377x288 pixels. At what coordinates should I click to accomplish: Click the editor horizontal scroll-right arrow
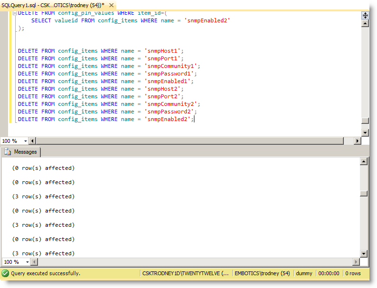(358, 141)
